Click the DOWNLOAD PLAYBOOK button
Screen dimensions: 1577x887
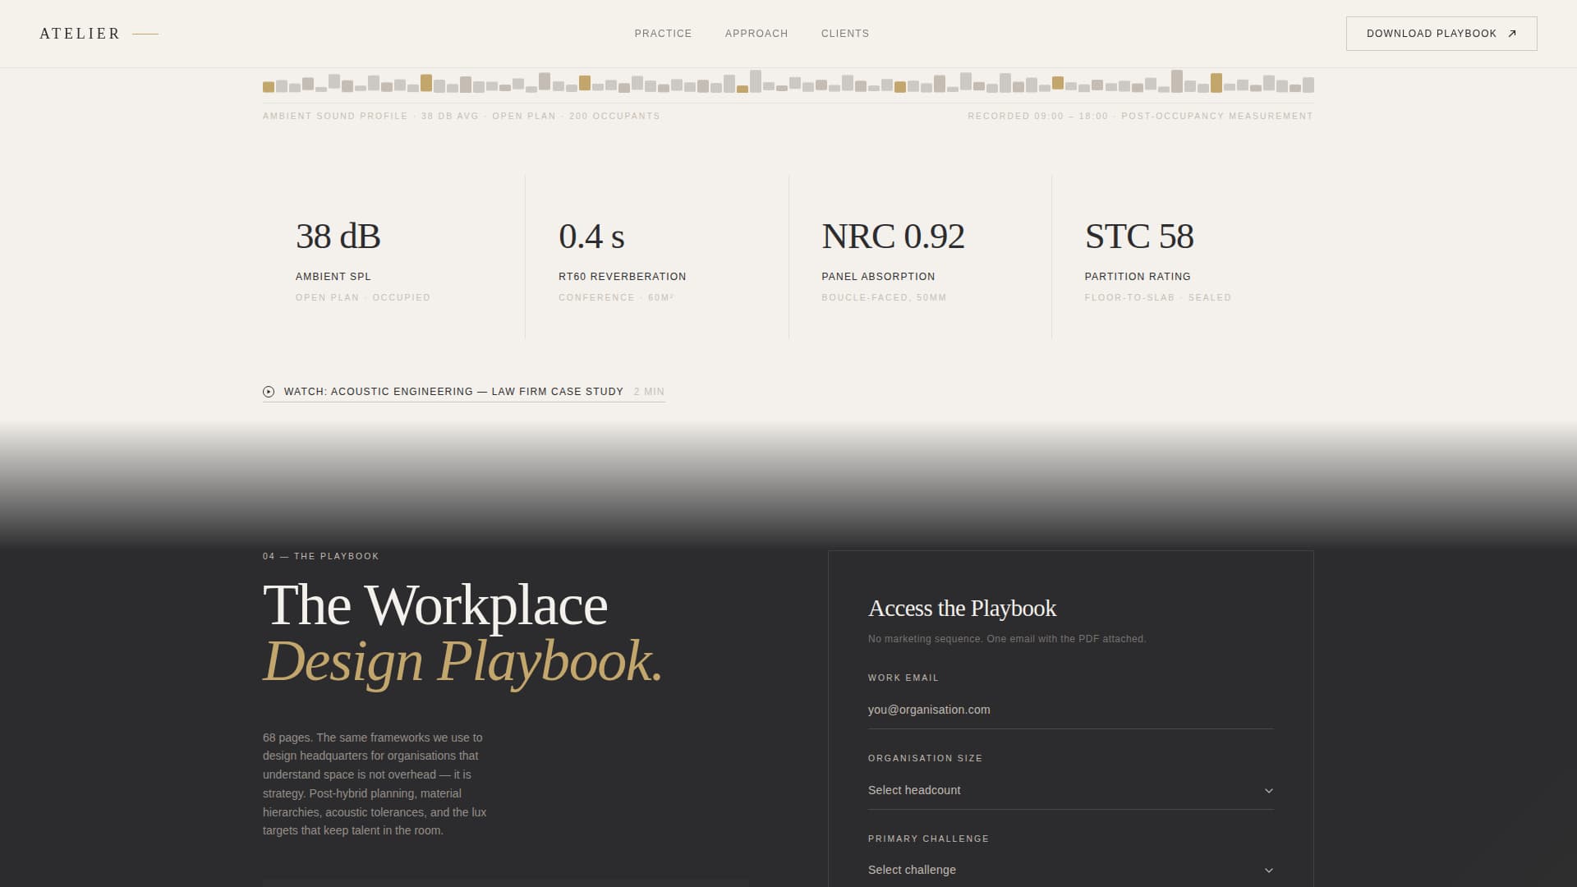tap(1441, 33)
